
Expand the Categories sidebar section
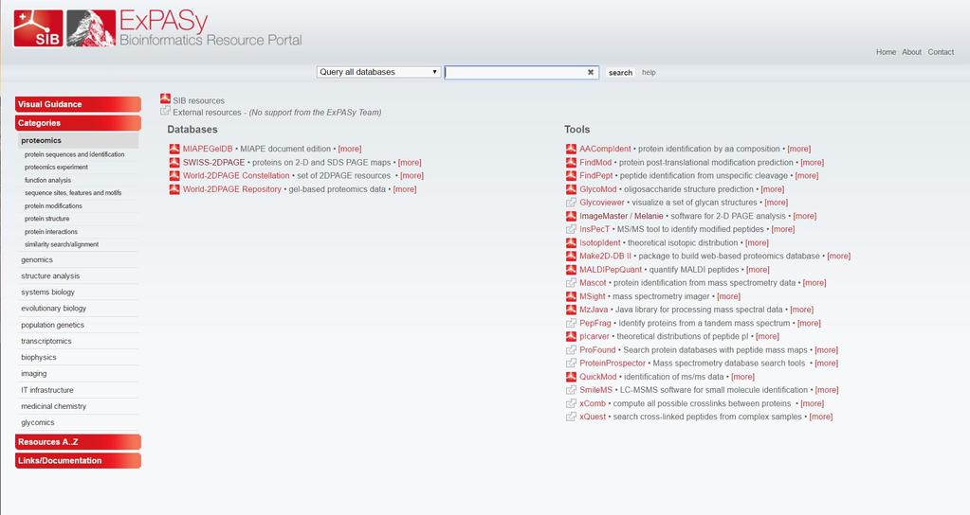[78, 123]
